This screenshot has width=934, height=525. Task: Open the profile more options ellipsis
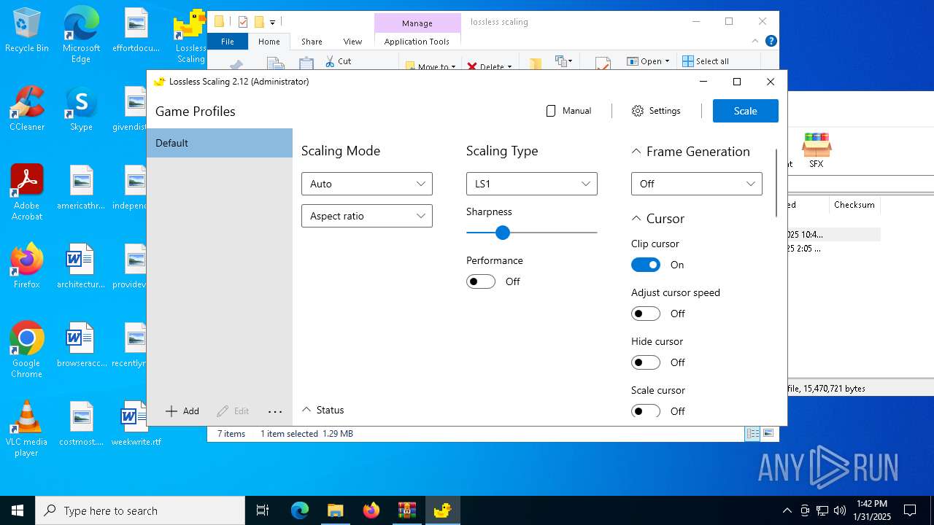pos(275,411)
